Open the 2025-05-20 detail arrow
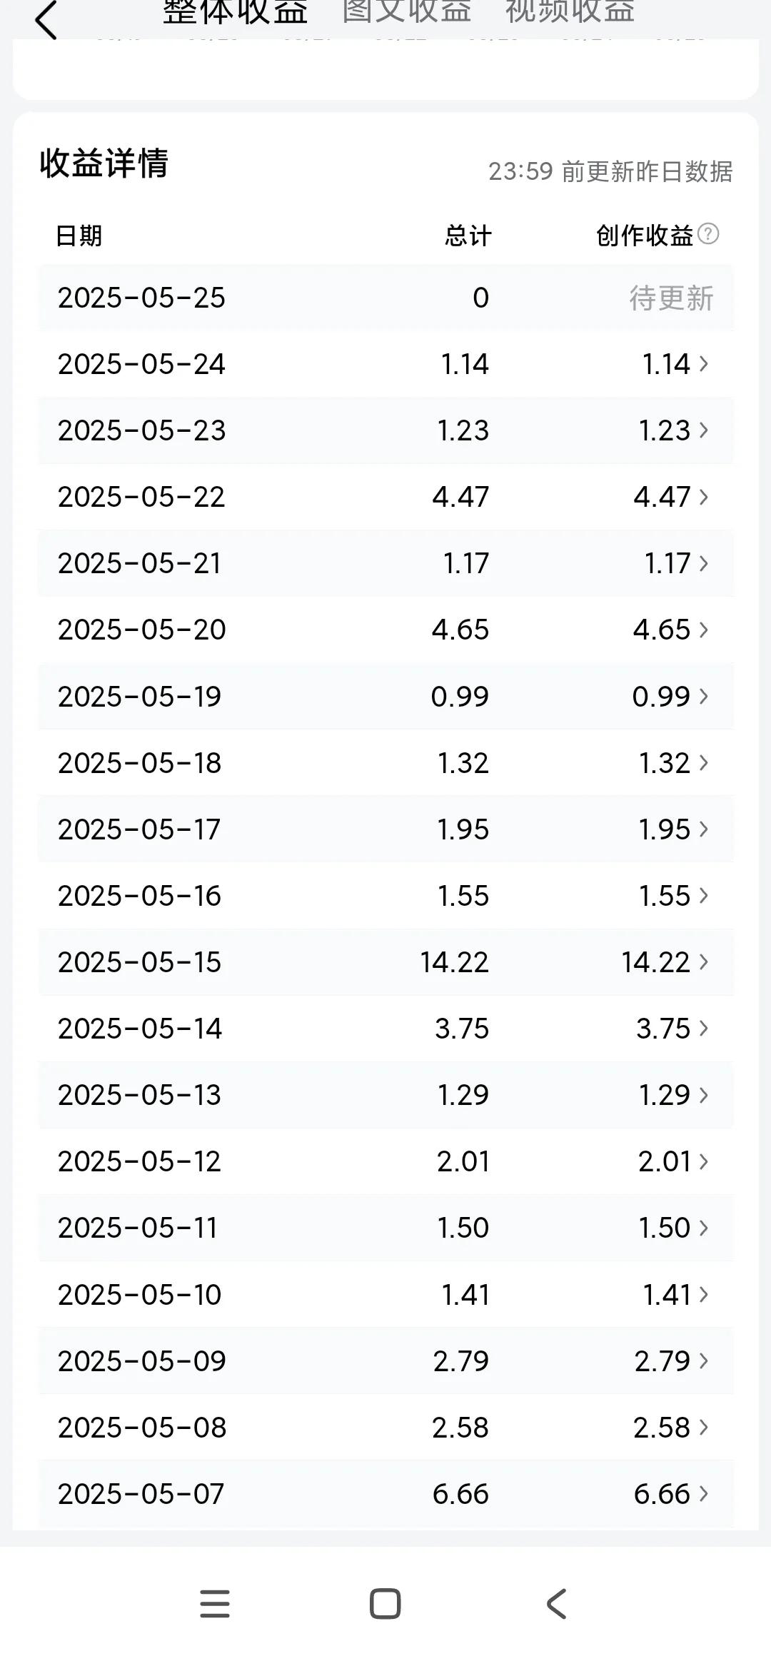Viewport: 771px width, 1661px height. [704, 630]
